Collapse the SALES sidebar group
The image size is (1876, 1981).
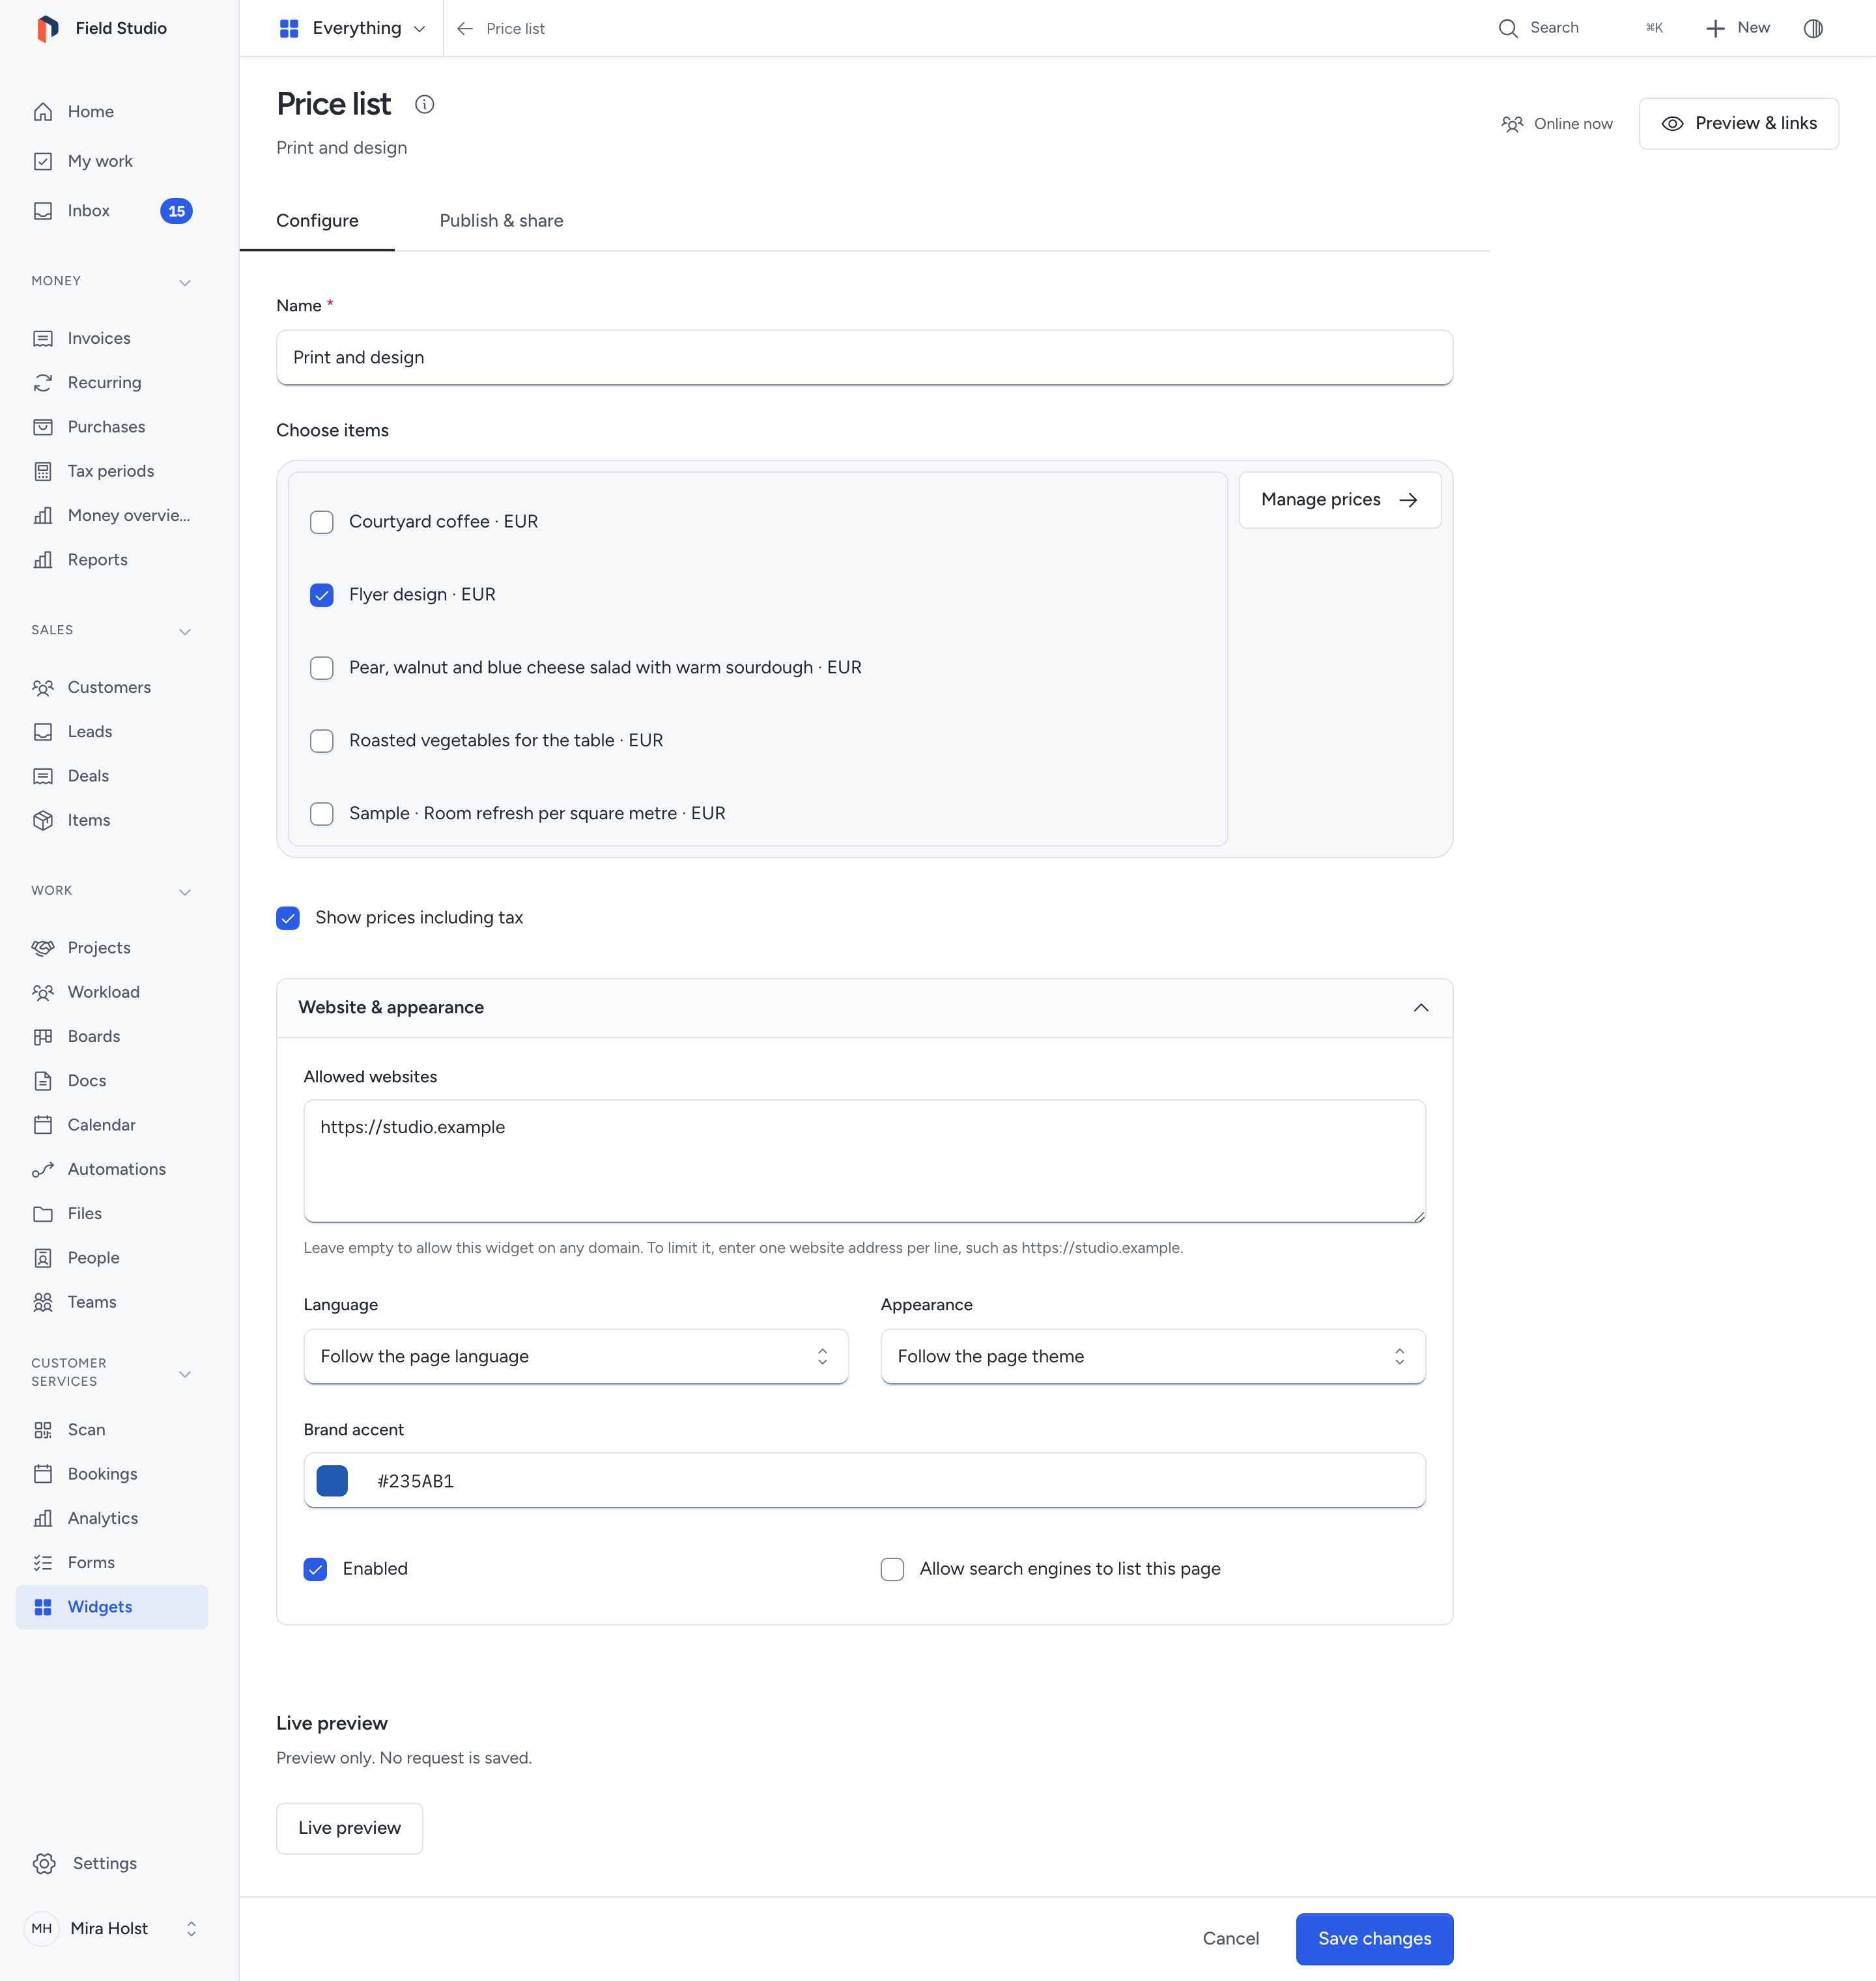click(185, 632)
